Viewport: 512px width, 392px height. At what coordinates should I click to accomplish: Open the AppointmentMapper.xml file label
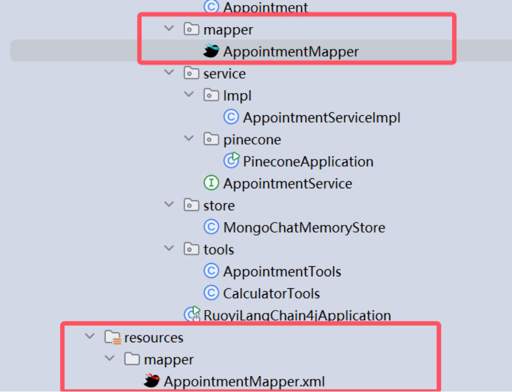244,382
